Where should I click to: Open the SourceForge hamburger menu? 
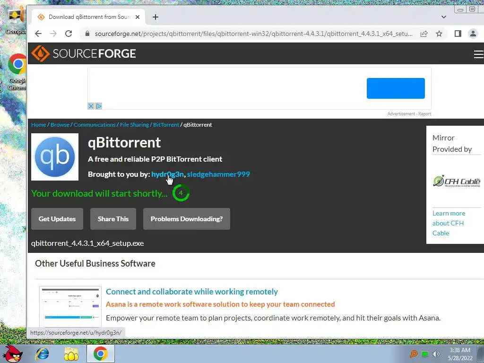point(478,54)
